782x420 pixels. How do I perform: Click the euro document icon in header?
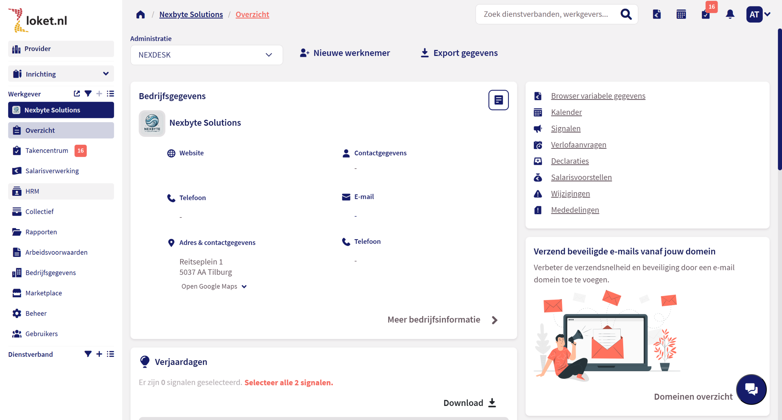tap(656, 14)
